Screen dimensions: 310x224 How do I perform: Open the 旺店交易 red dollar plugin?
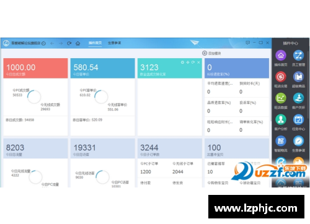tap(281, 77)
